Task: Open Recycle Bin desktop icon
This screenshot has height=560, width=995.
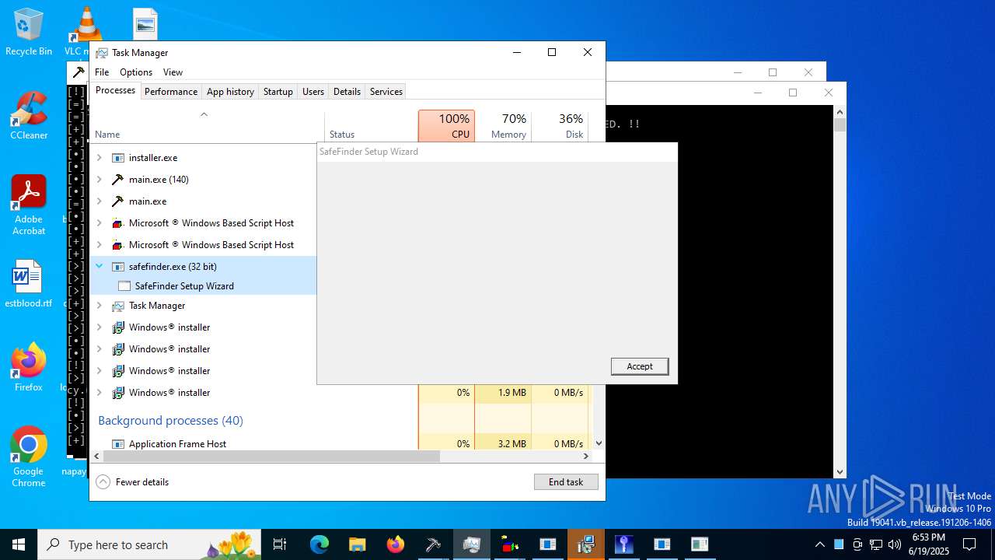Action: tap(29, 31)
